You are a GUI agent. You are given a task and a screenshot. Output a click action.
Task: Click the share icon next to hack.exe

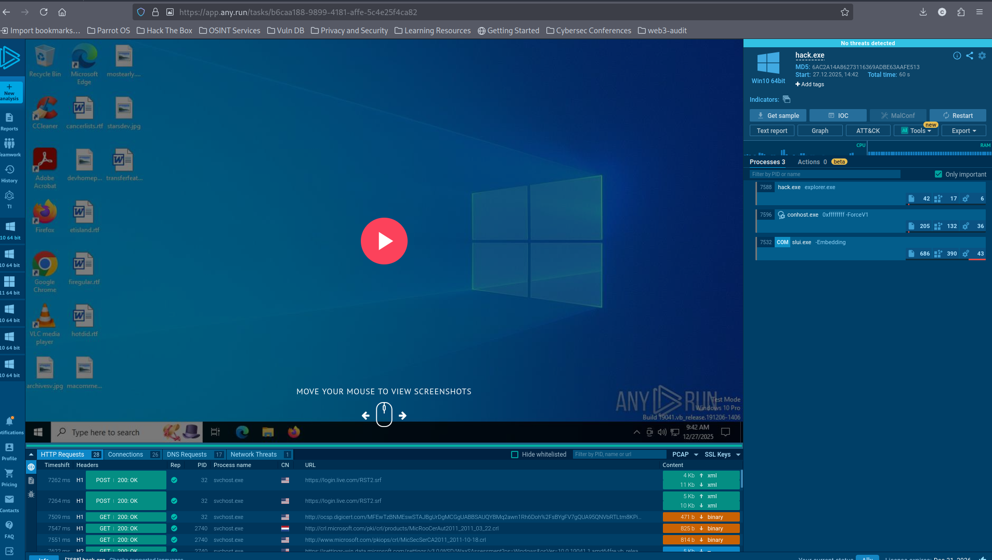click(x=970, y=56)
